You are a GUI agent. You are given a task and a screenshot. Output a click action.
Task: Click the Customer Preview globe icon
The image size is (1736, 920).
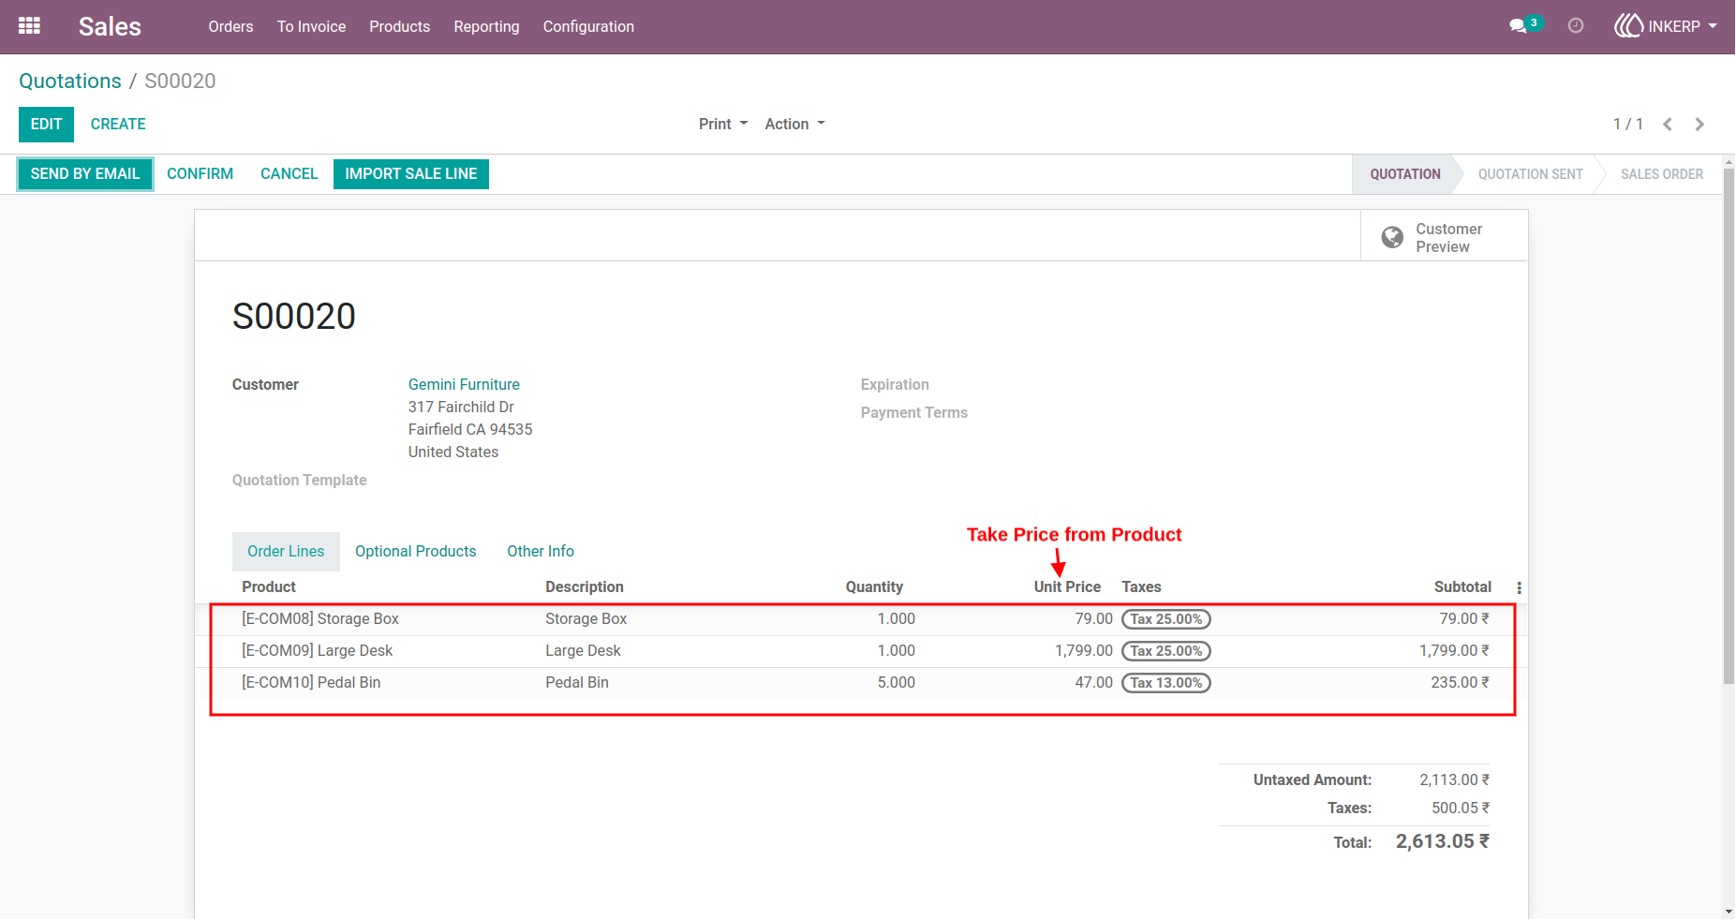1392,237
